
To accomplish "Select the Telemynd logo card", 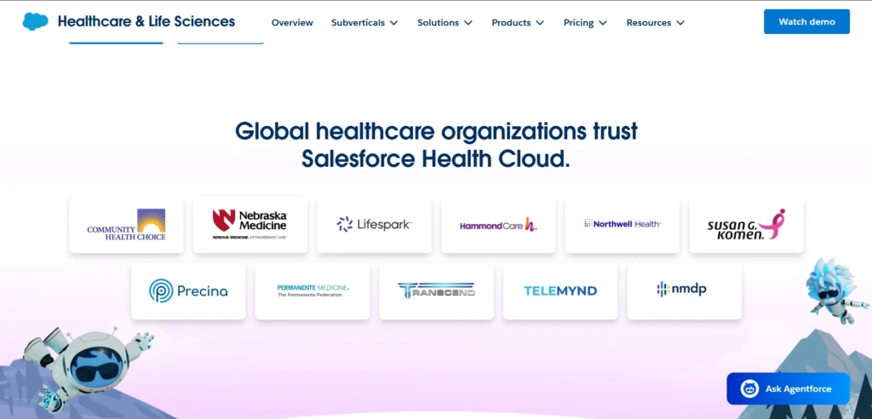I will point(560,291).
